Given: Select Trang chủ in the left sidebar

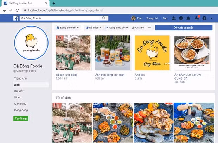Looking at the screenshot, I should 20,79.
